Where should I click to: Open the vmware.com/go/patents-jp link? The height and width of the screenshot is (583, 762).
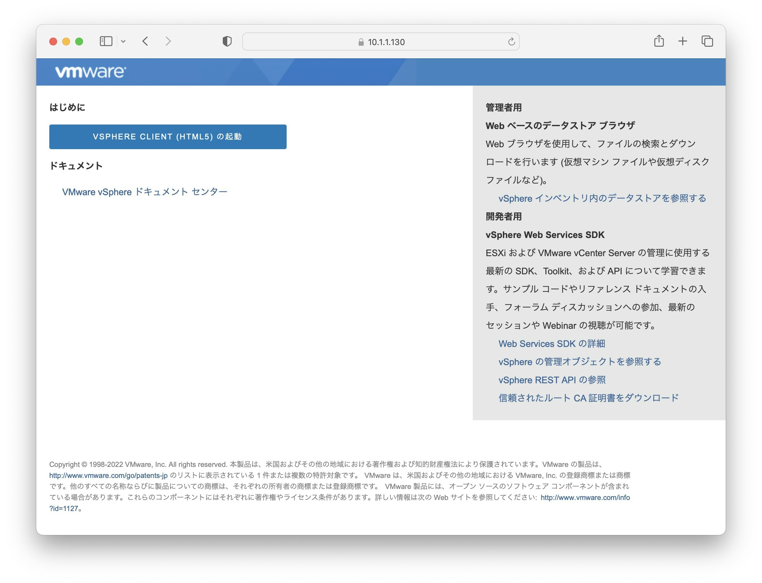108,475
